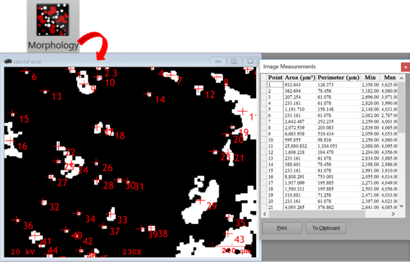Restore down the special area window

tap(233, 61)
